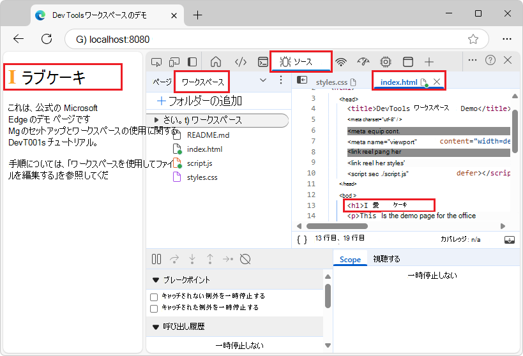Click フォルダーの追加 add folder button
Viewport: 523px width, 356px height.
click(x=199, y=101)
